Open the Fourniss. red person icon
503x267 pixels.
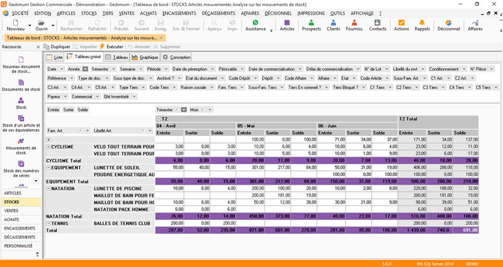coord(354,23)
